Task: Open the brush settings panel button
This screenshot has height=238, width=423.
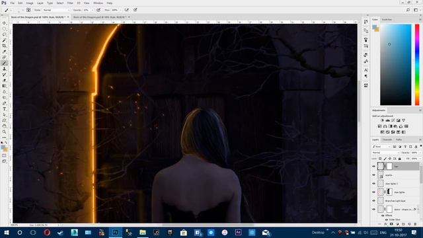Action: (x=28, y=10)
